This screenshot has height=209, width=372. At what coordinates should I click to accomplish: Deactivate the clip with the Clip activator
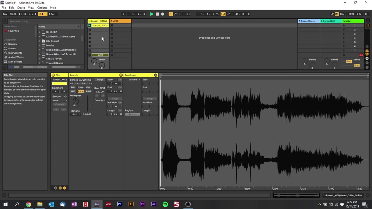tap(53, 75)
